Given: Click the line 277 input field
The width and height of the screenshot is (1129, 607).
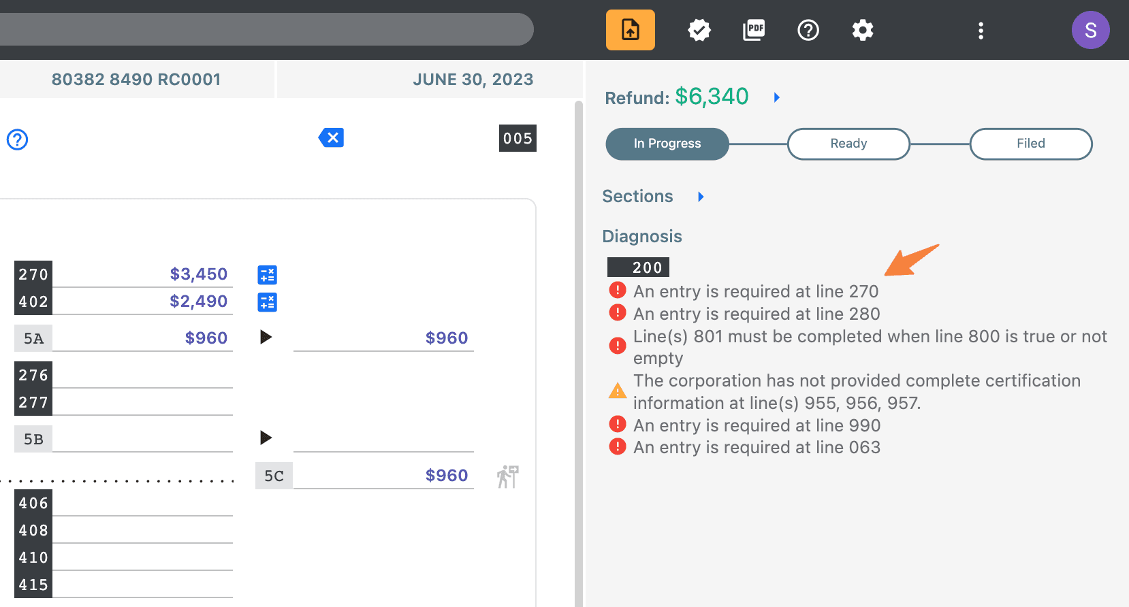Looking at the screenshot, I should (142, 402).
